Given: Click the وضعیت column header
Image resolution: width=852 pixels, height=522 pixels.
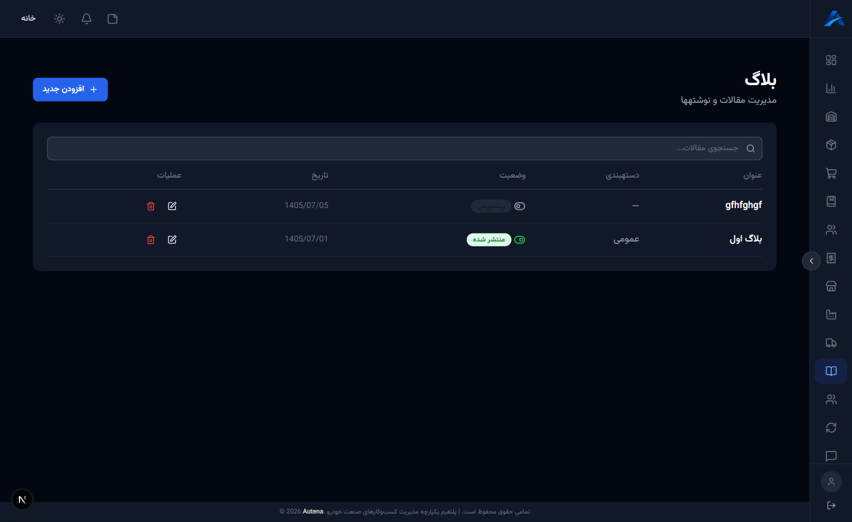Looking at the screenshot, I should (x=513, y=175).
